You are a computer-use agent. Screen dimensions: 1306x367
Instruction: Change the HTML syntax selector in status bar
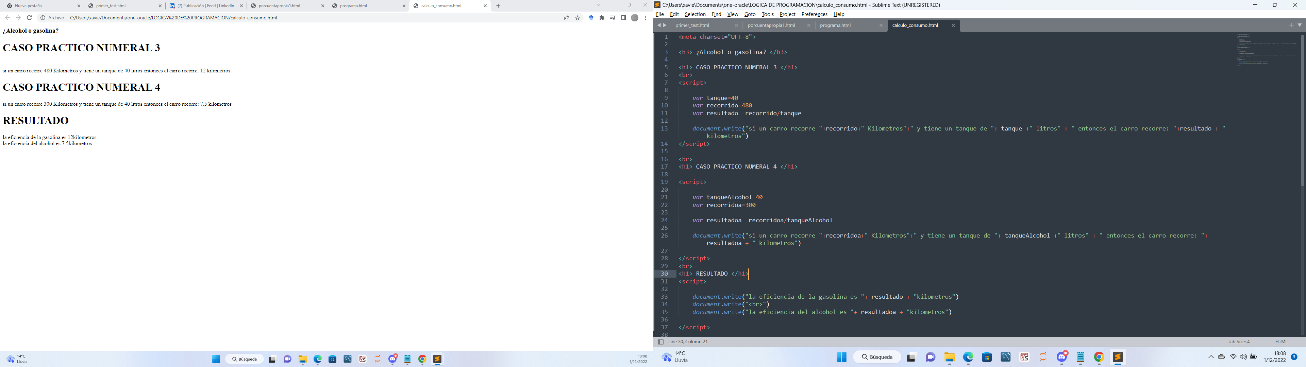1281,342
